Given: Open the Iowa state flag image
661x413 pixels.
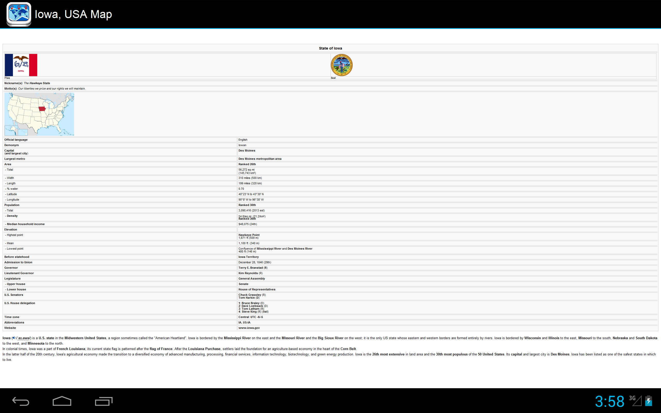Looking at the screenshot, I should pyautogui.click(x=21, y=65).
